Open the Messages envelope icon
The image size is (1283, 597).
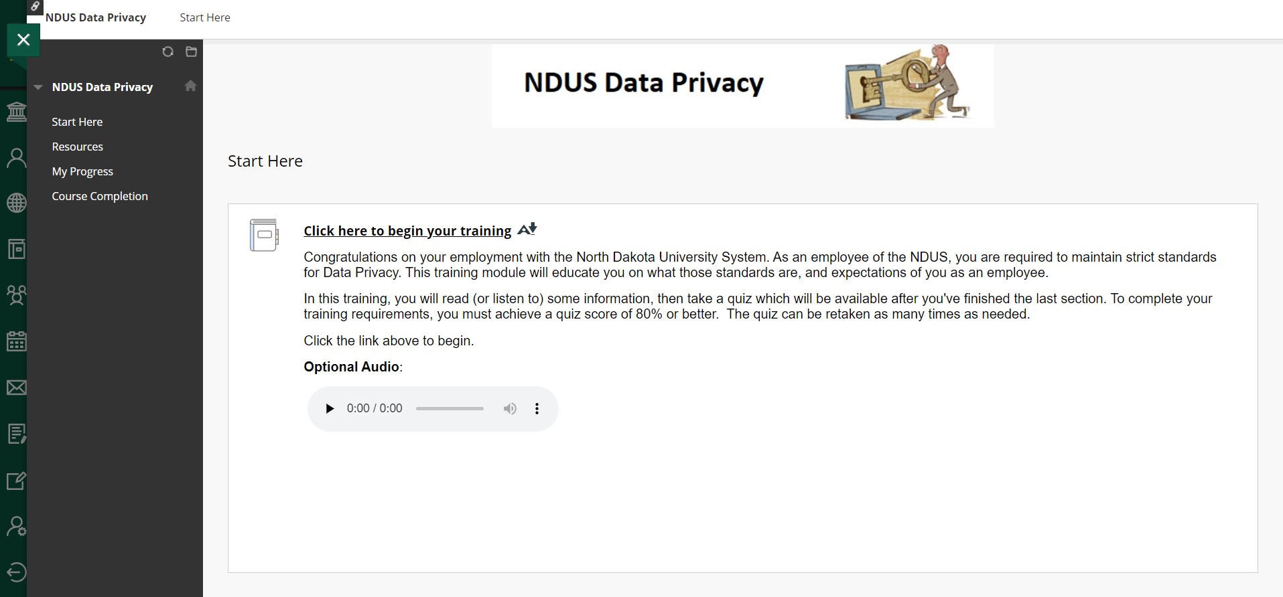click(x=16, y=388)
